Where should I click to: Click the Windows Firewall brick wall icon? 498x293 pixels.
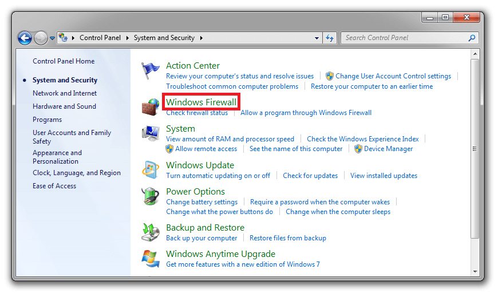pyautogui.click(x=150, y=107)
